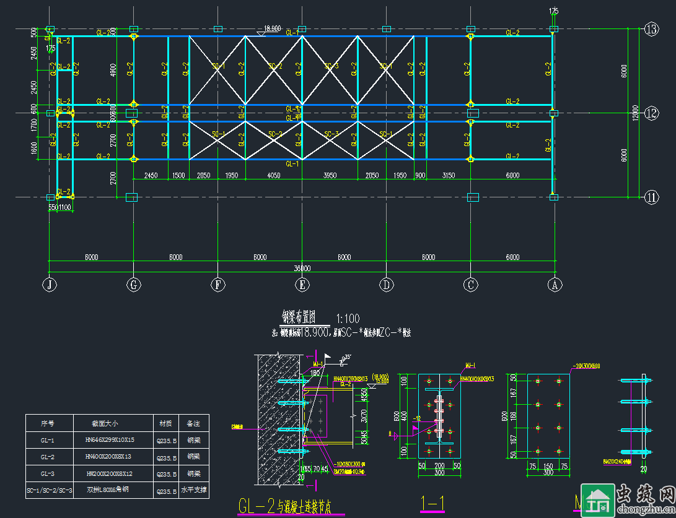
Task: Pick grid bubble F at the bottom
Action: pyautogui.click(x=218, y=285)
